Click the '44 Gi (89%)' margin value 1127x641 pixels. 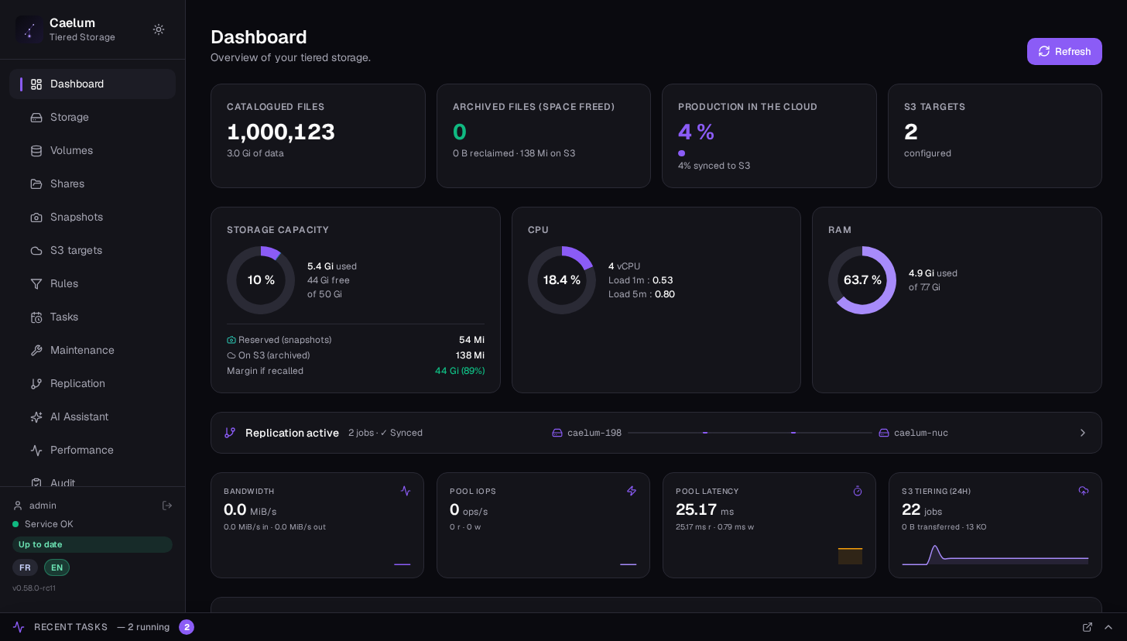[x=460, y=371]
